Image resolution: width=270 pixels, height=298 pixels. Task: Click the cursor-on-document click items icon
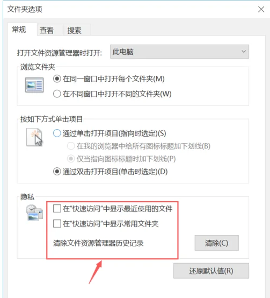pyautogui.click(x=34, y=137)
